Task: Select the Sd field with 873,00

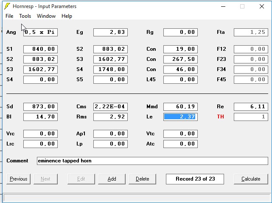Action: pos(40,107)
